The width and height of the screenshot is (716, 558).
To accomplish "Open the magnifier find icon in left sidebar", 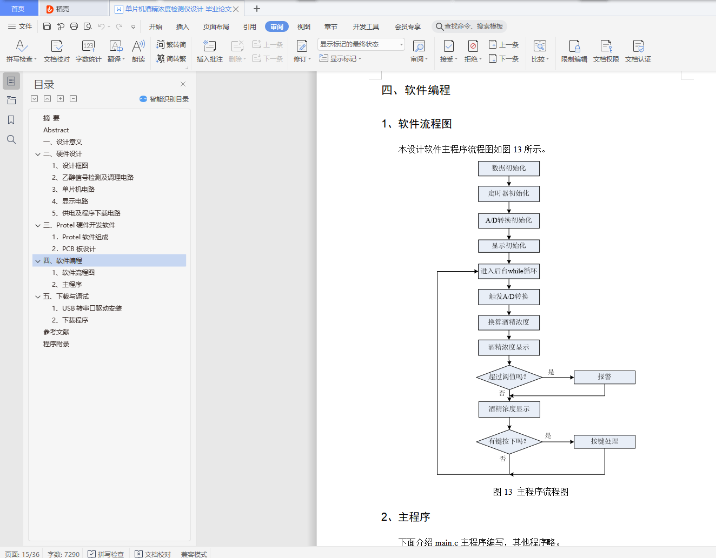I will (11, 139).
